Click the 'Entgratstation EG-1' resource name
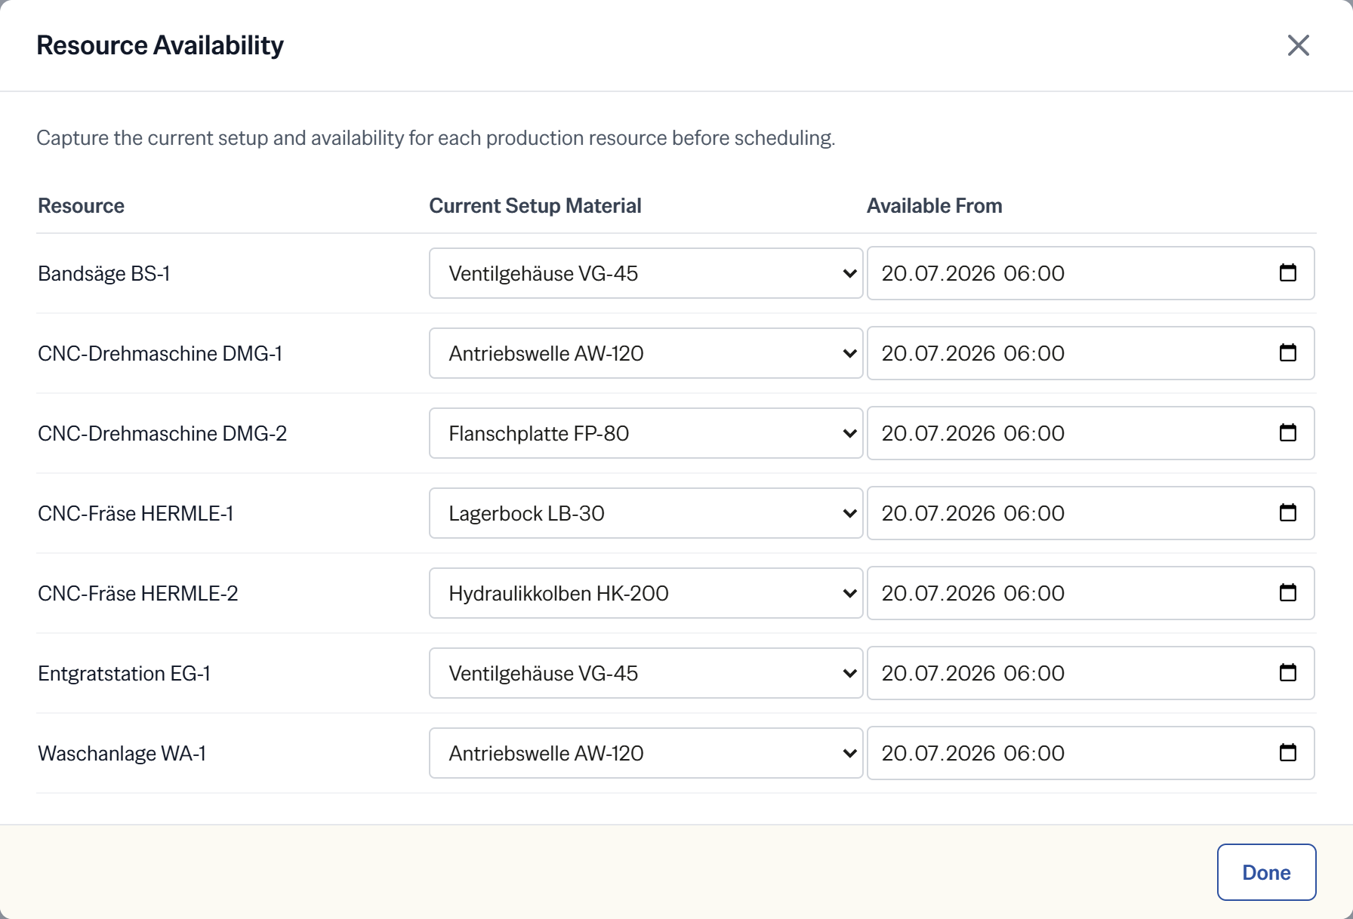Viewport: 1353px width, 919px height. [124, 673]
